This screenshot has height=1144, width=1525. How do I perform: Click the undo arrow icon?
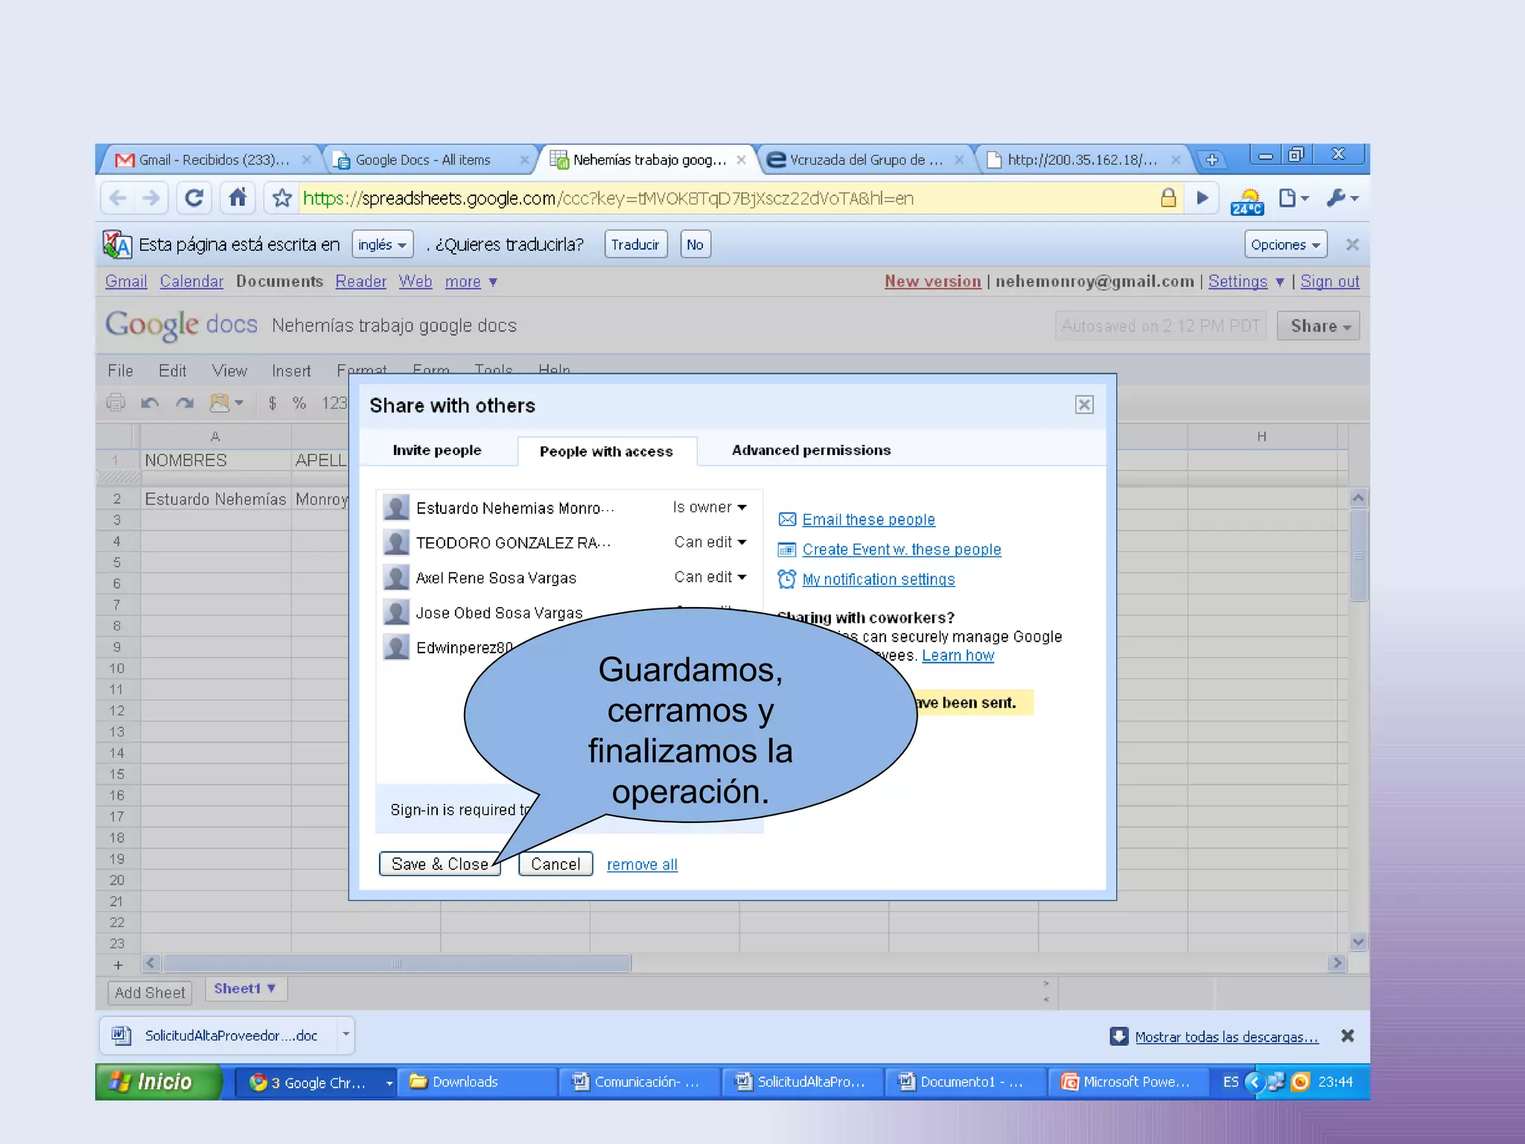(150, 403)
